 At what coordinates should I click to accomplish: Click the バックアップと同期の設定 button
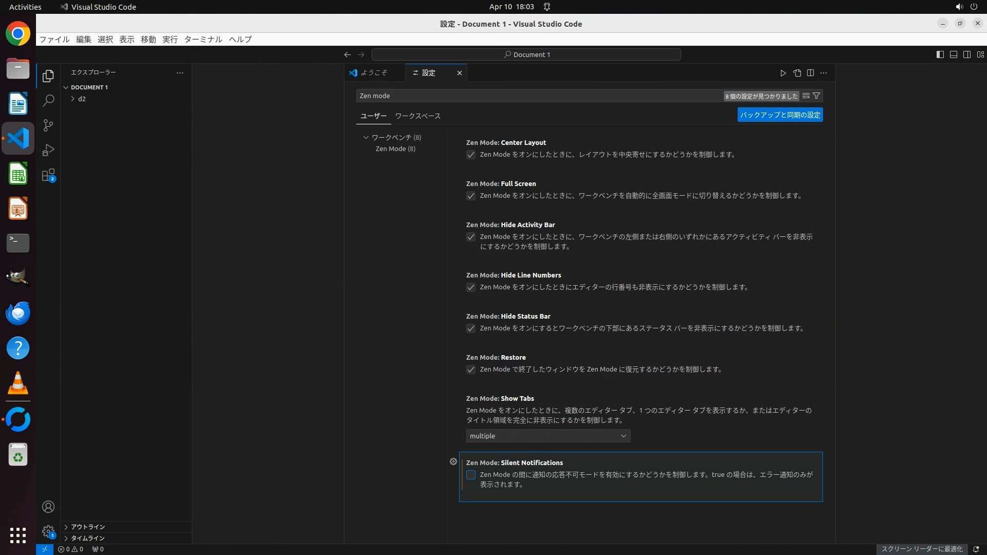tap(780, 115)
